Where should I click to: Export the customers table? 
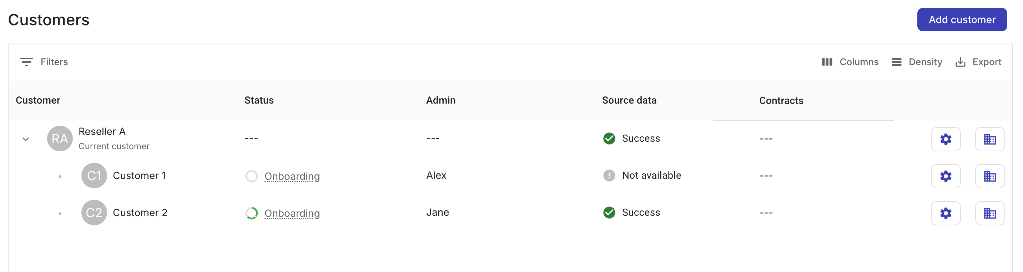tap(978, 62)
